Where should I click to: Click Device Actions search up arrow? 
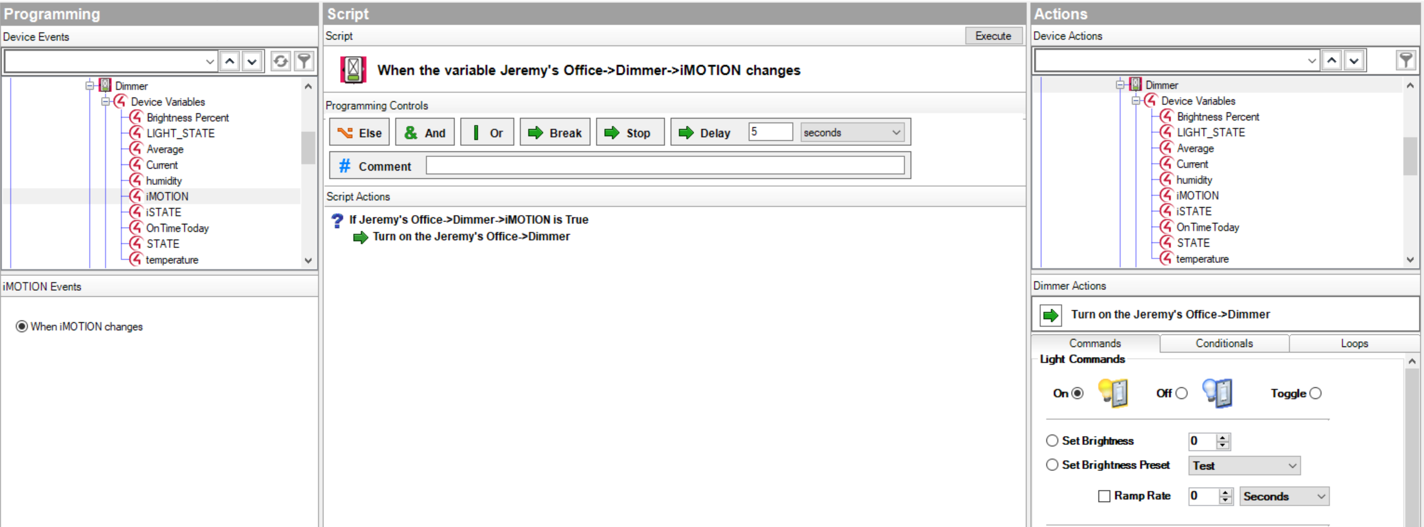click(1332, 60)
